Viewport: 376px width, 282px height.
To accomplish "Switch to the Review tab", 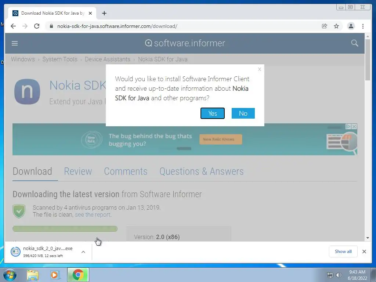I will tap(78, 171).
